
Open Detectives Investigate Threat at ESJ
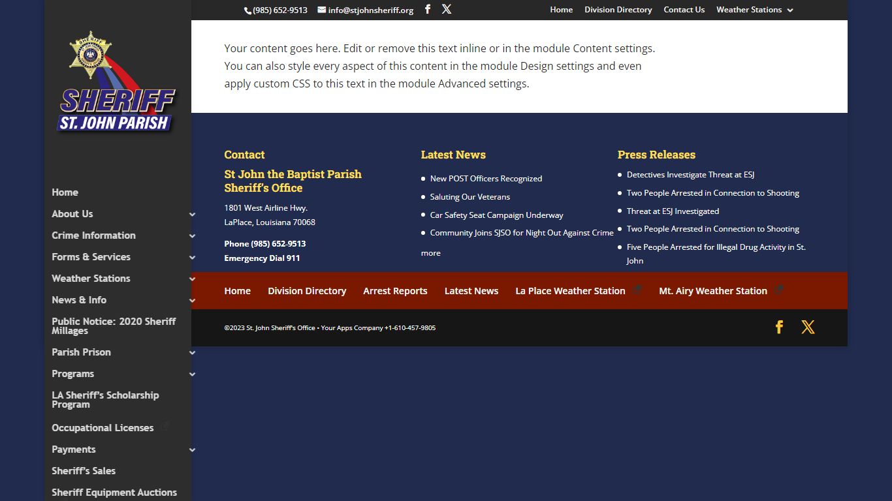coord(690,175)
